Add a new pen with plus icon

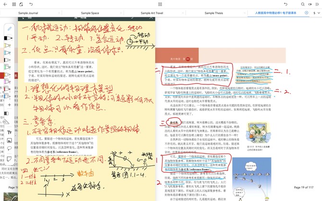click(9, 105)
